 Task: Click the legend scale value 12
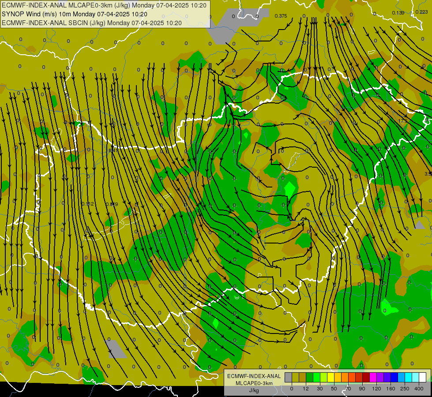click(x=306, y=389)
